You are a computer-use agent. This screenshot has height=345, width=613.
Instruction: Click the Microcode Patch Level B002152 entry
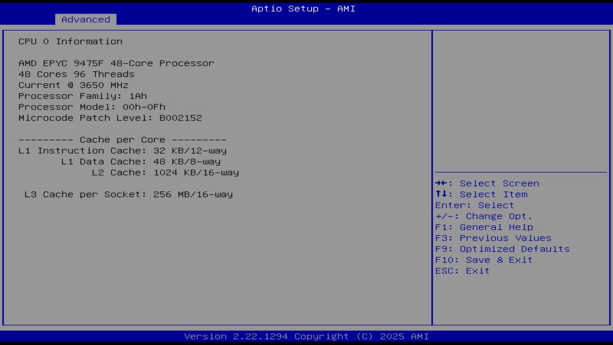click(110, 117)
